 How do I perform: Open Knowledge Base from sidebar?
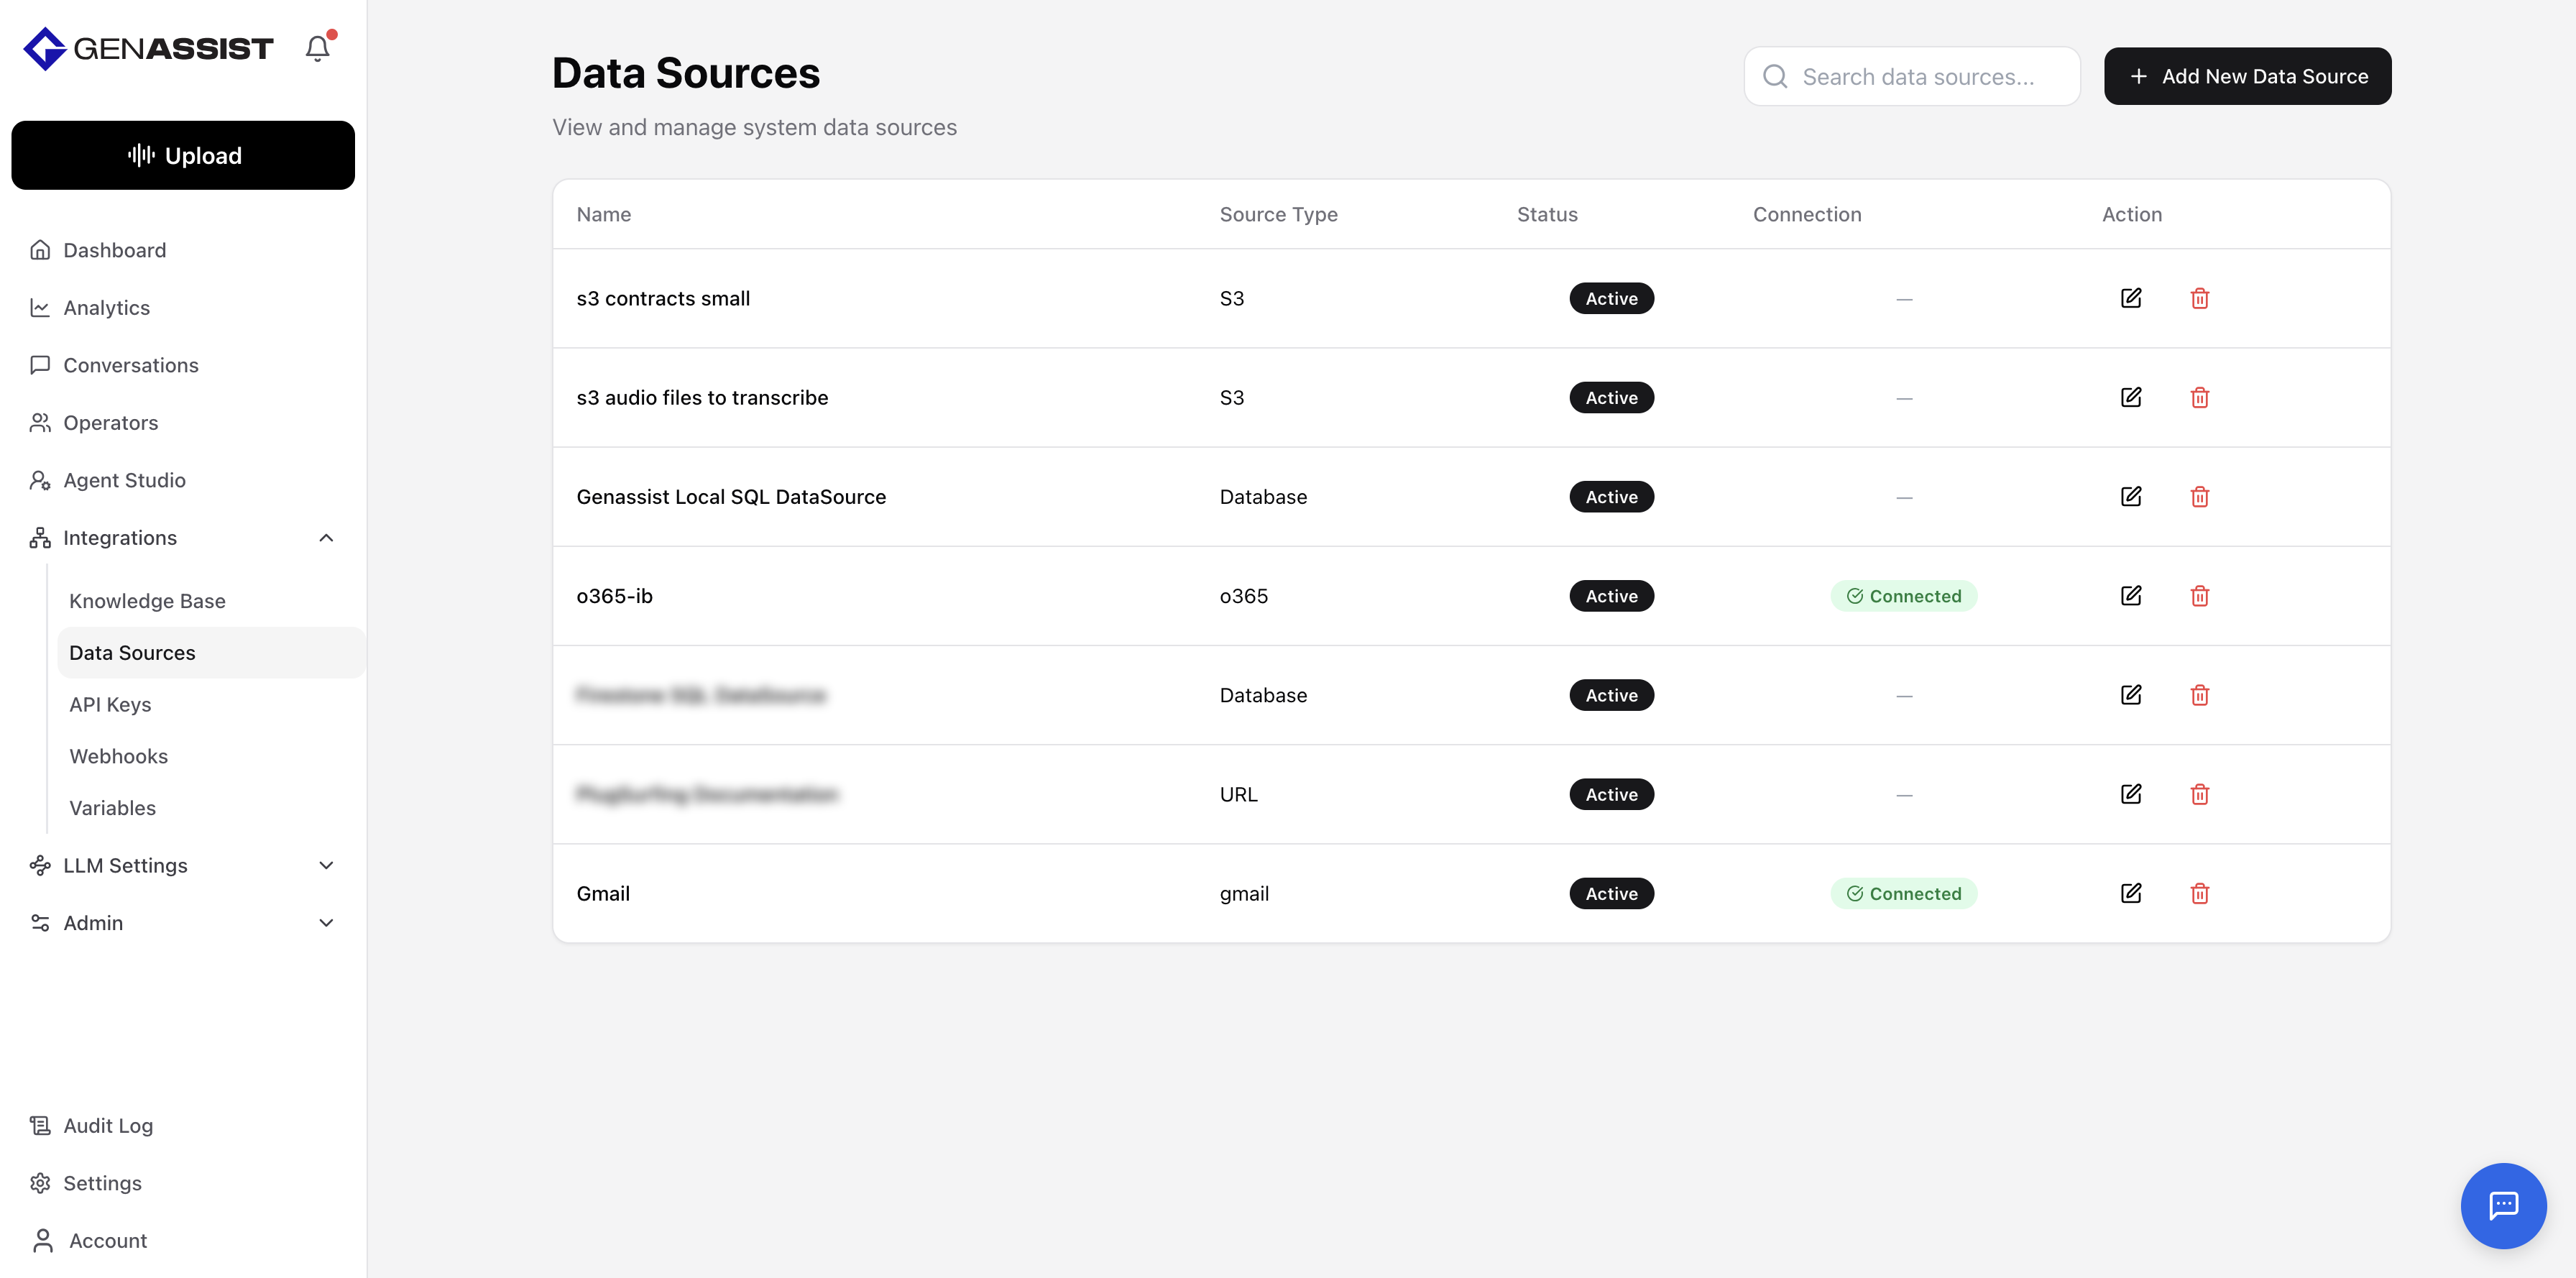click(147, 601)
